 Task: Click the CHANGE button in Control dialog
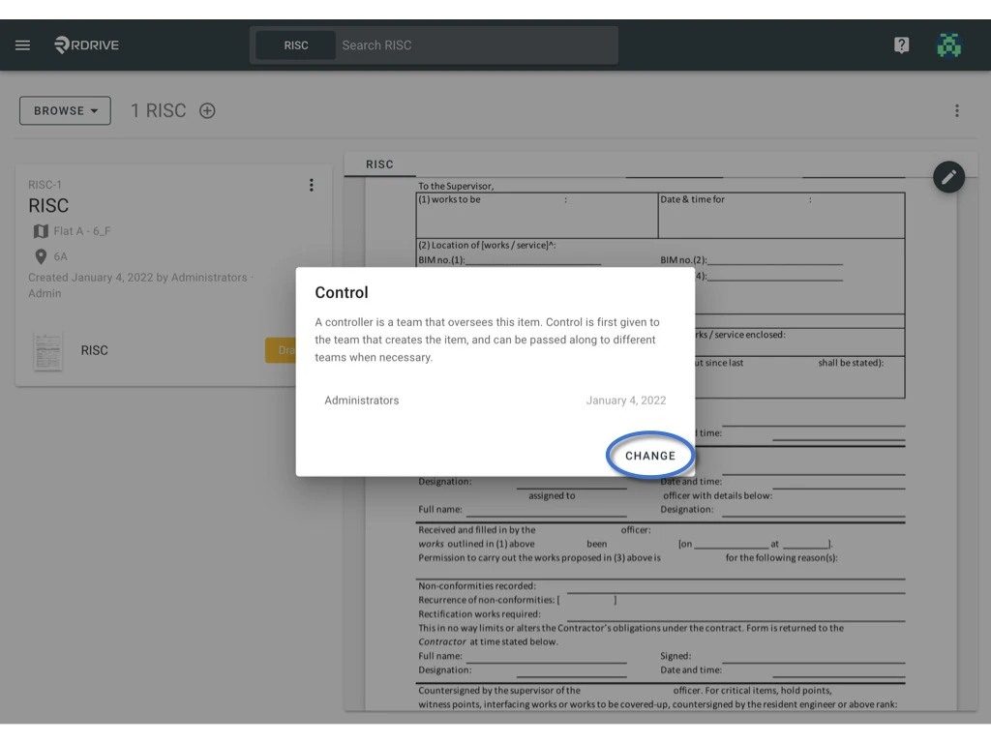pos(649,456)
